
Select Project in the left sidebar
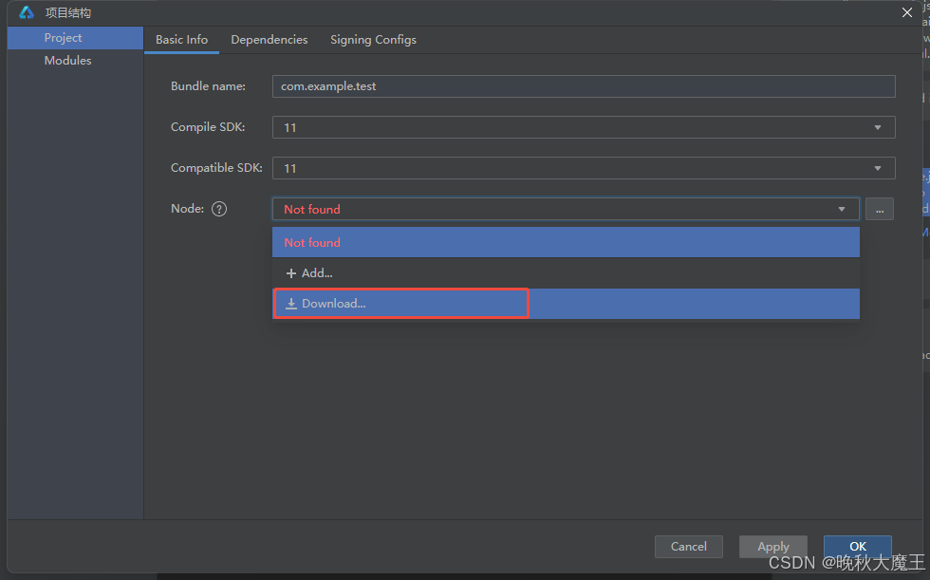(x=63, y=37)
